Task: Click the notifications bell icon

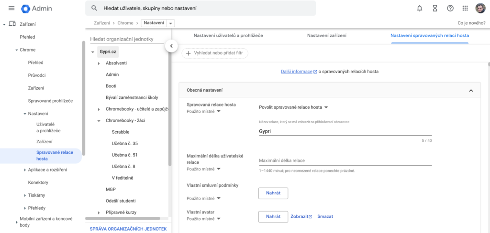Action: pyautogui.click(x=420, y=8)
